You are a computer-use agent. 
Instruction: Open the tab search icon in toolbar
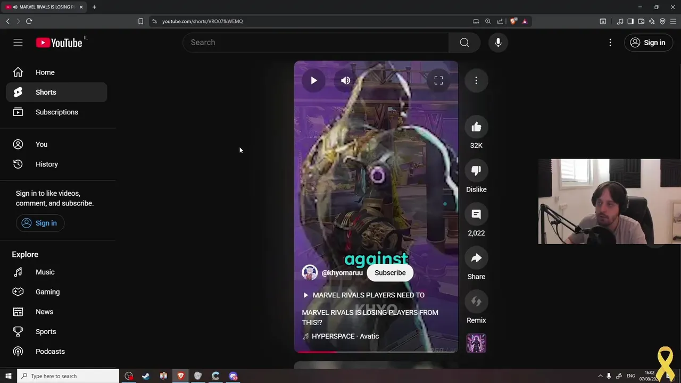coord(603,21)
